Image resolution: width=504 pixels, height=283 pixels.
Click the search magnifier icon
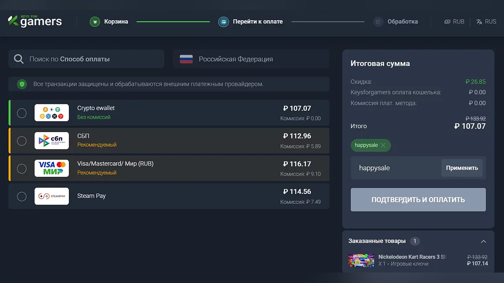tap(19, 59)
